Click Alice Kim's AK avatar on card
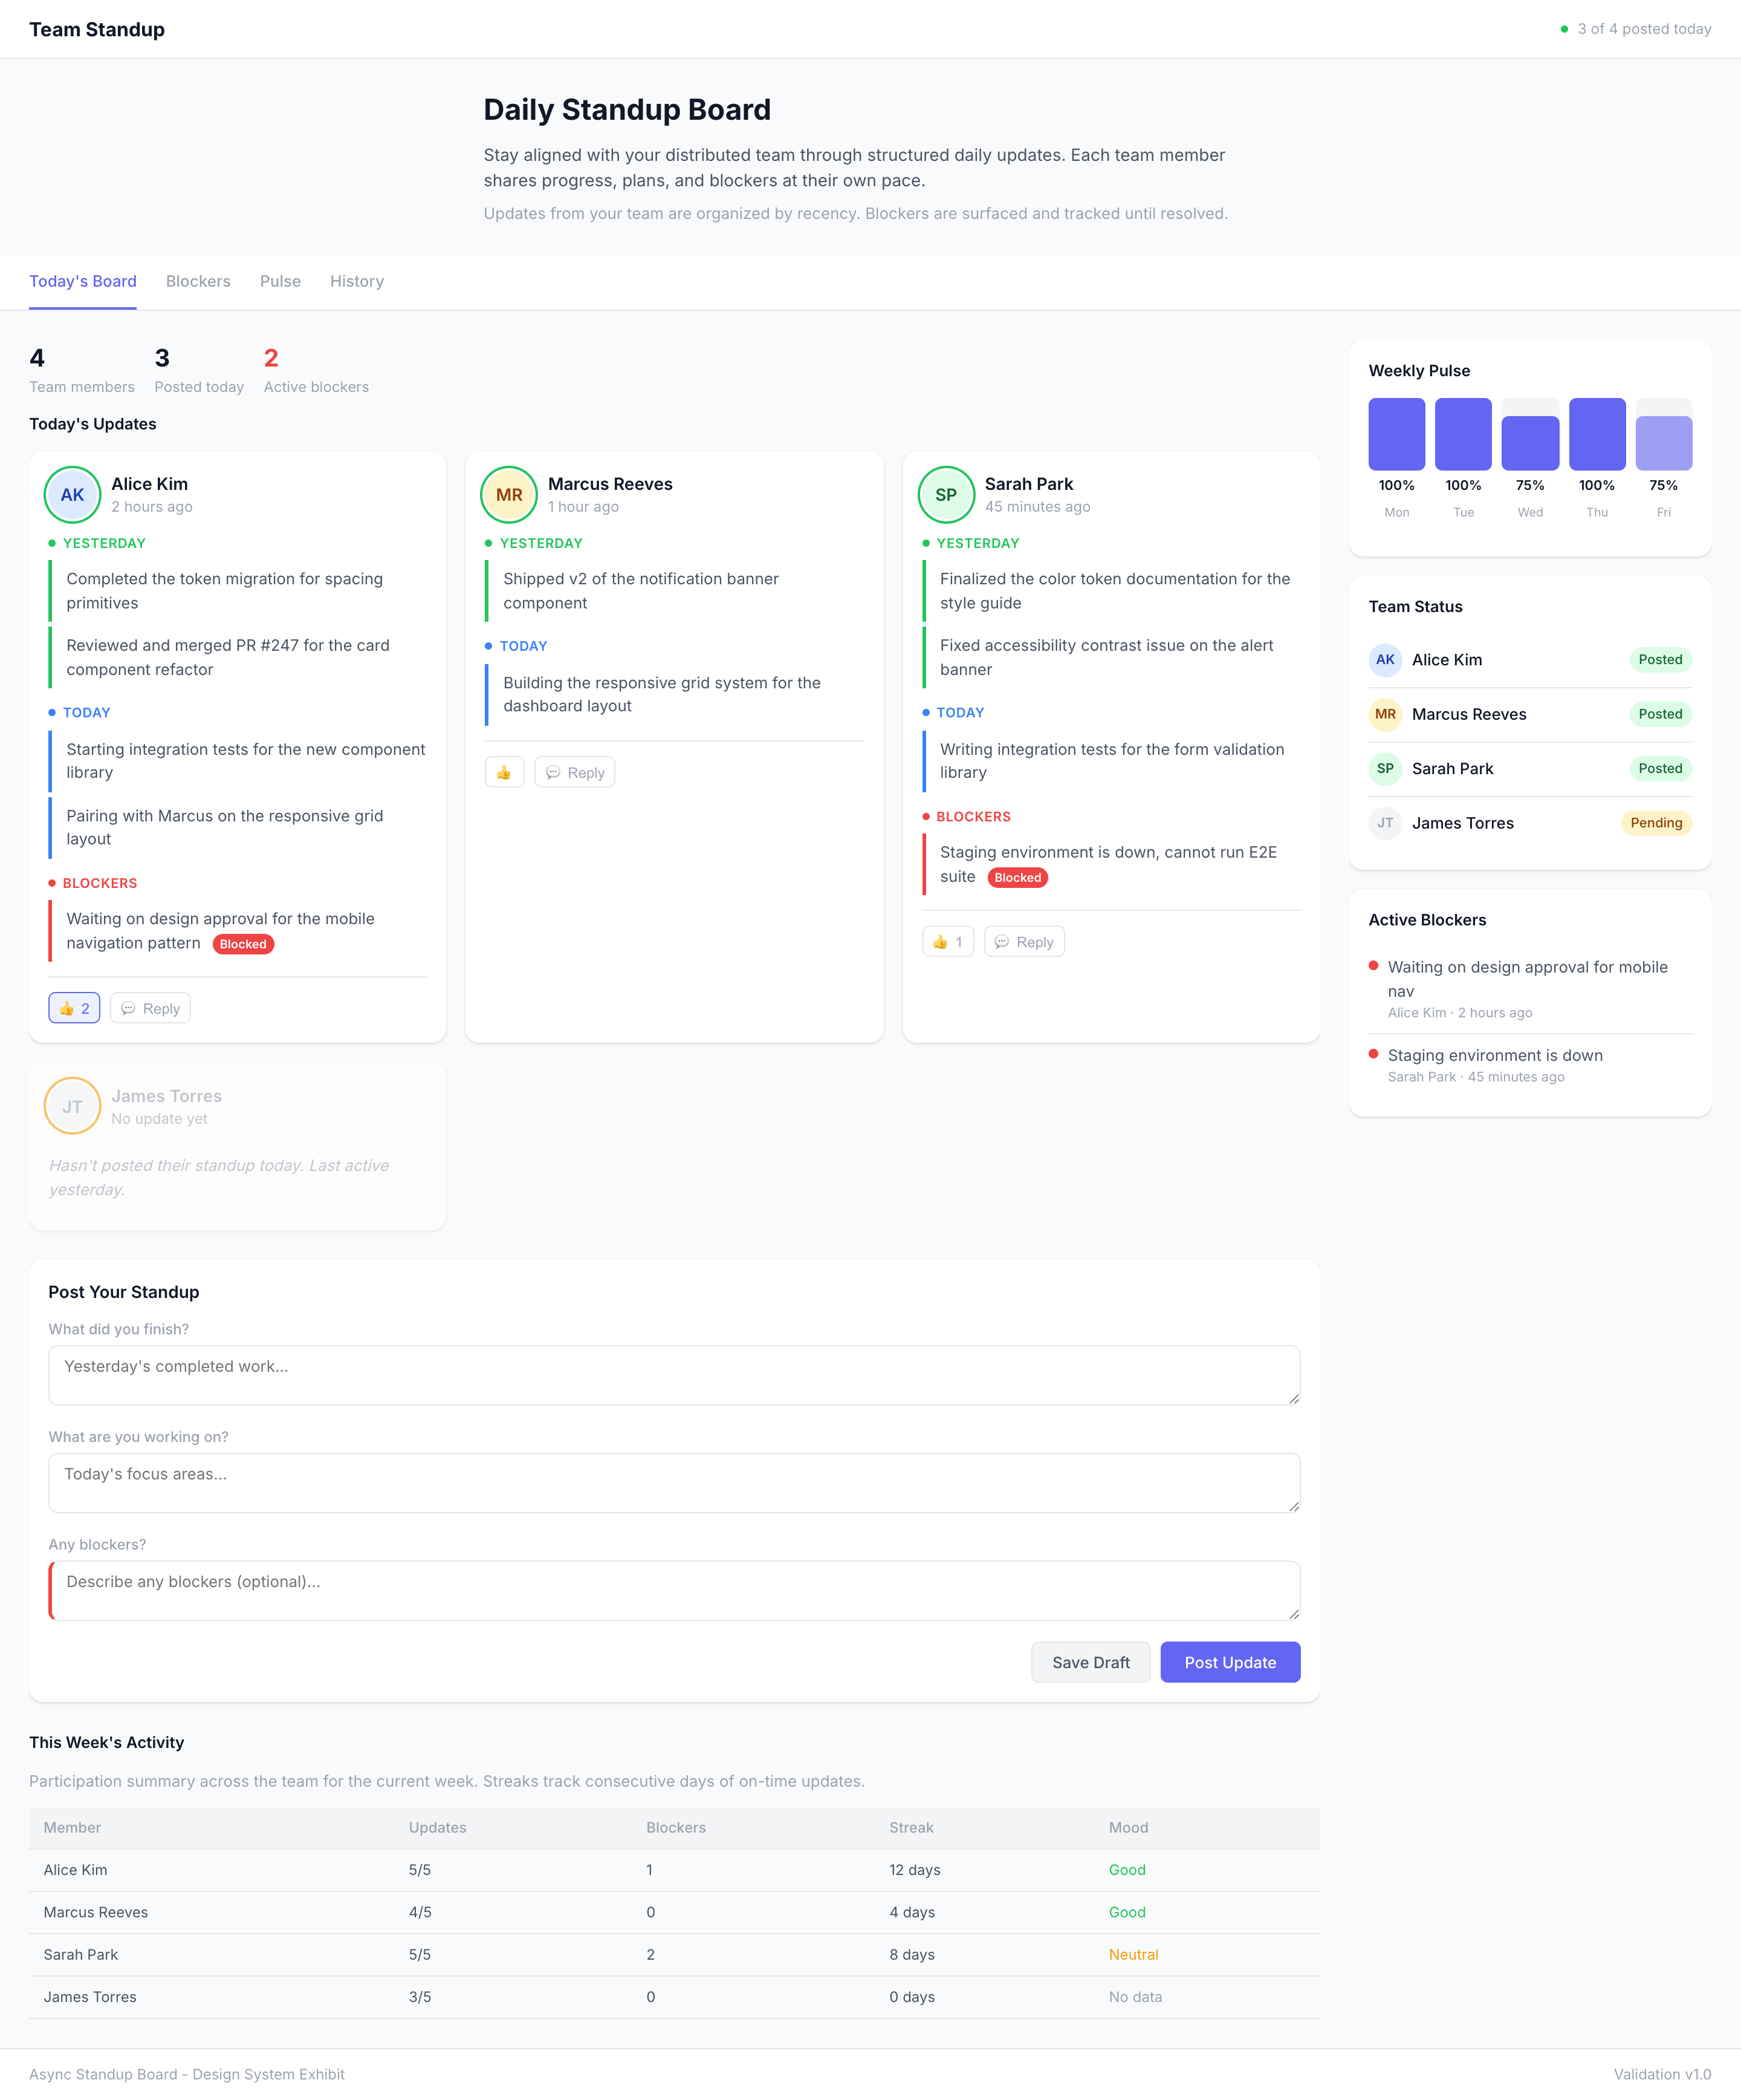The image size is (1741, 2100). coord(72,494)
